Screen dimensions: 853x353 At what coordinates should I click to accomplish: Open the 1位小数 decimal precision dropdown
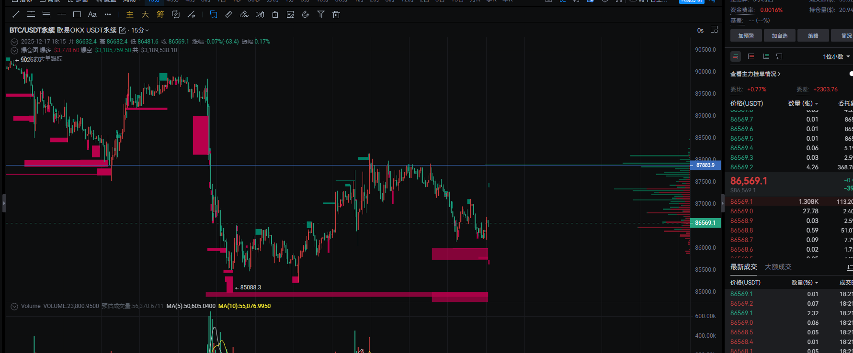pos(836,56)
